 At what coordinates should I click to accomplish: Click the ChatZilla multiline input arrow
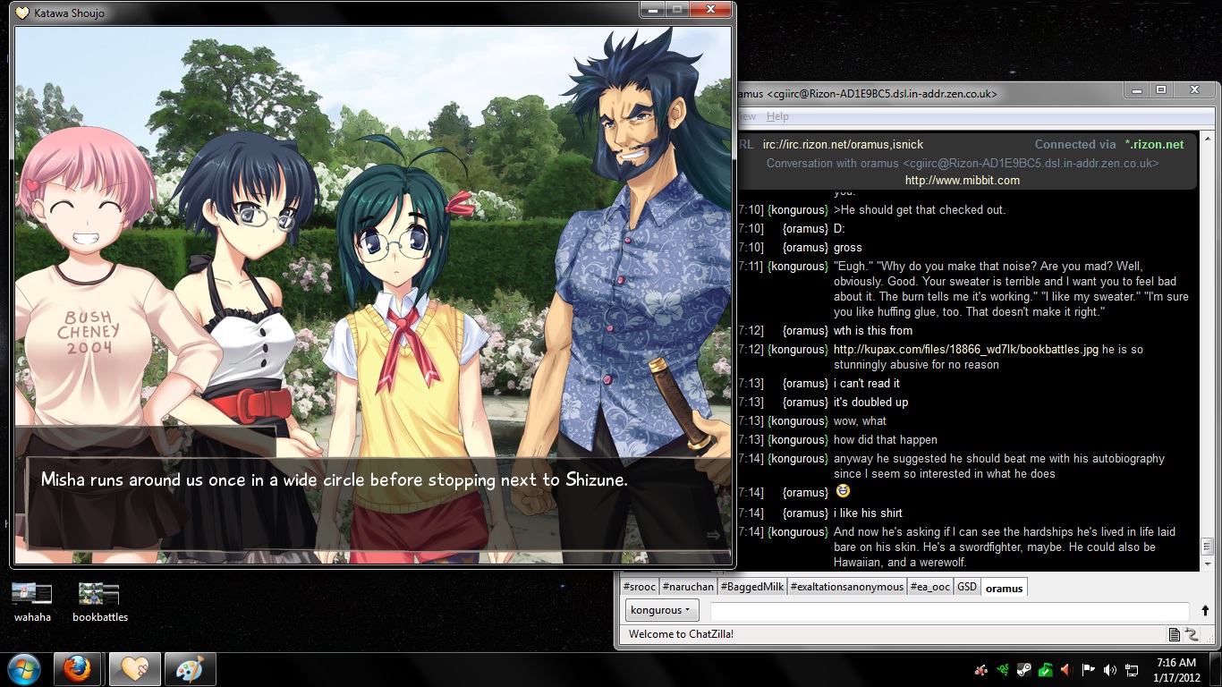point(1205,611)
